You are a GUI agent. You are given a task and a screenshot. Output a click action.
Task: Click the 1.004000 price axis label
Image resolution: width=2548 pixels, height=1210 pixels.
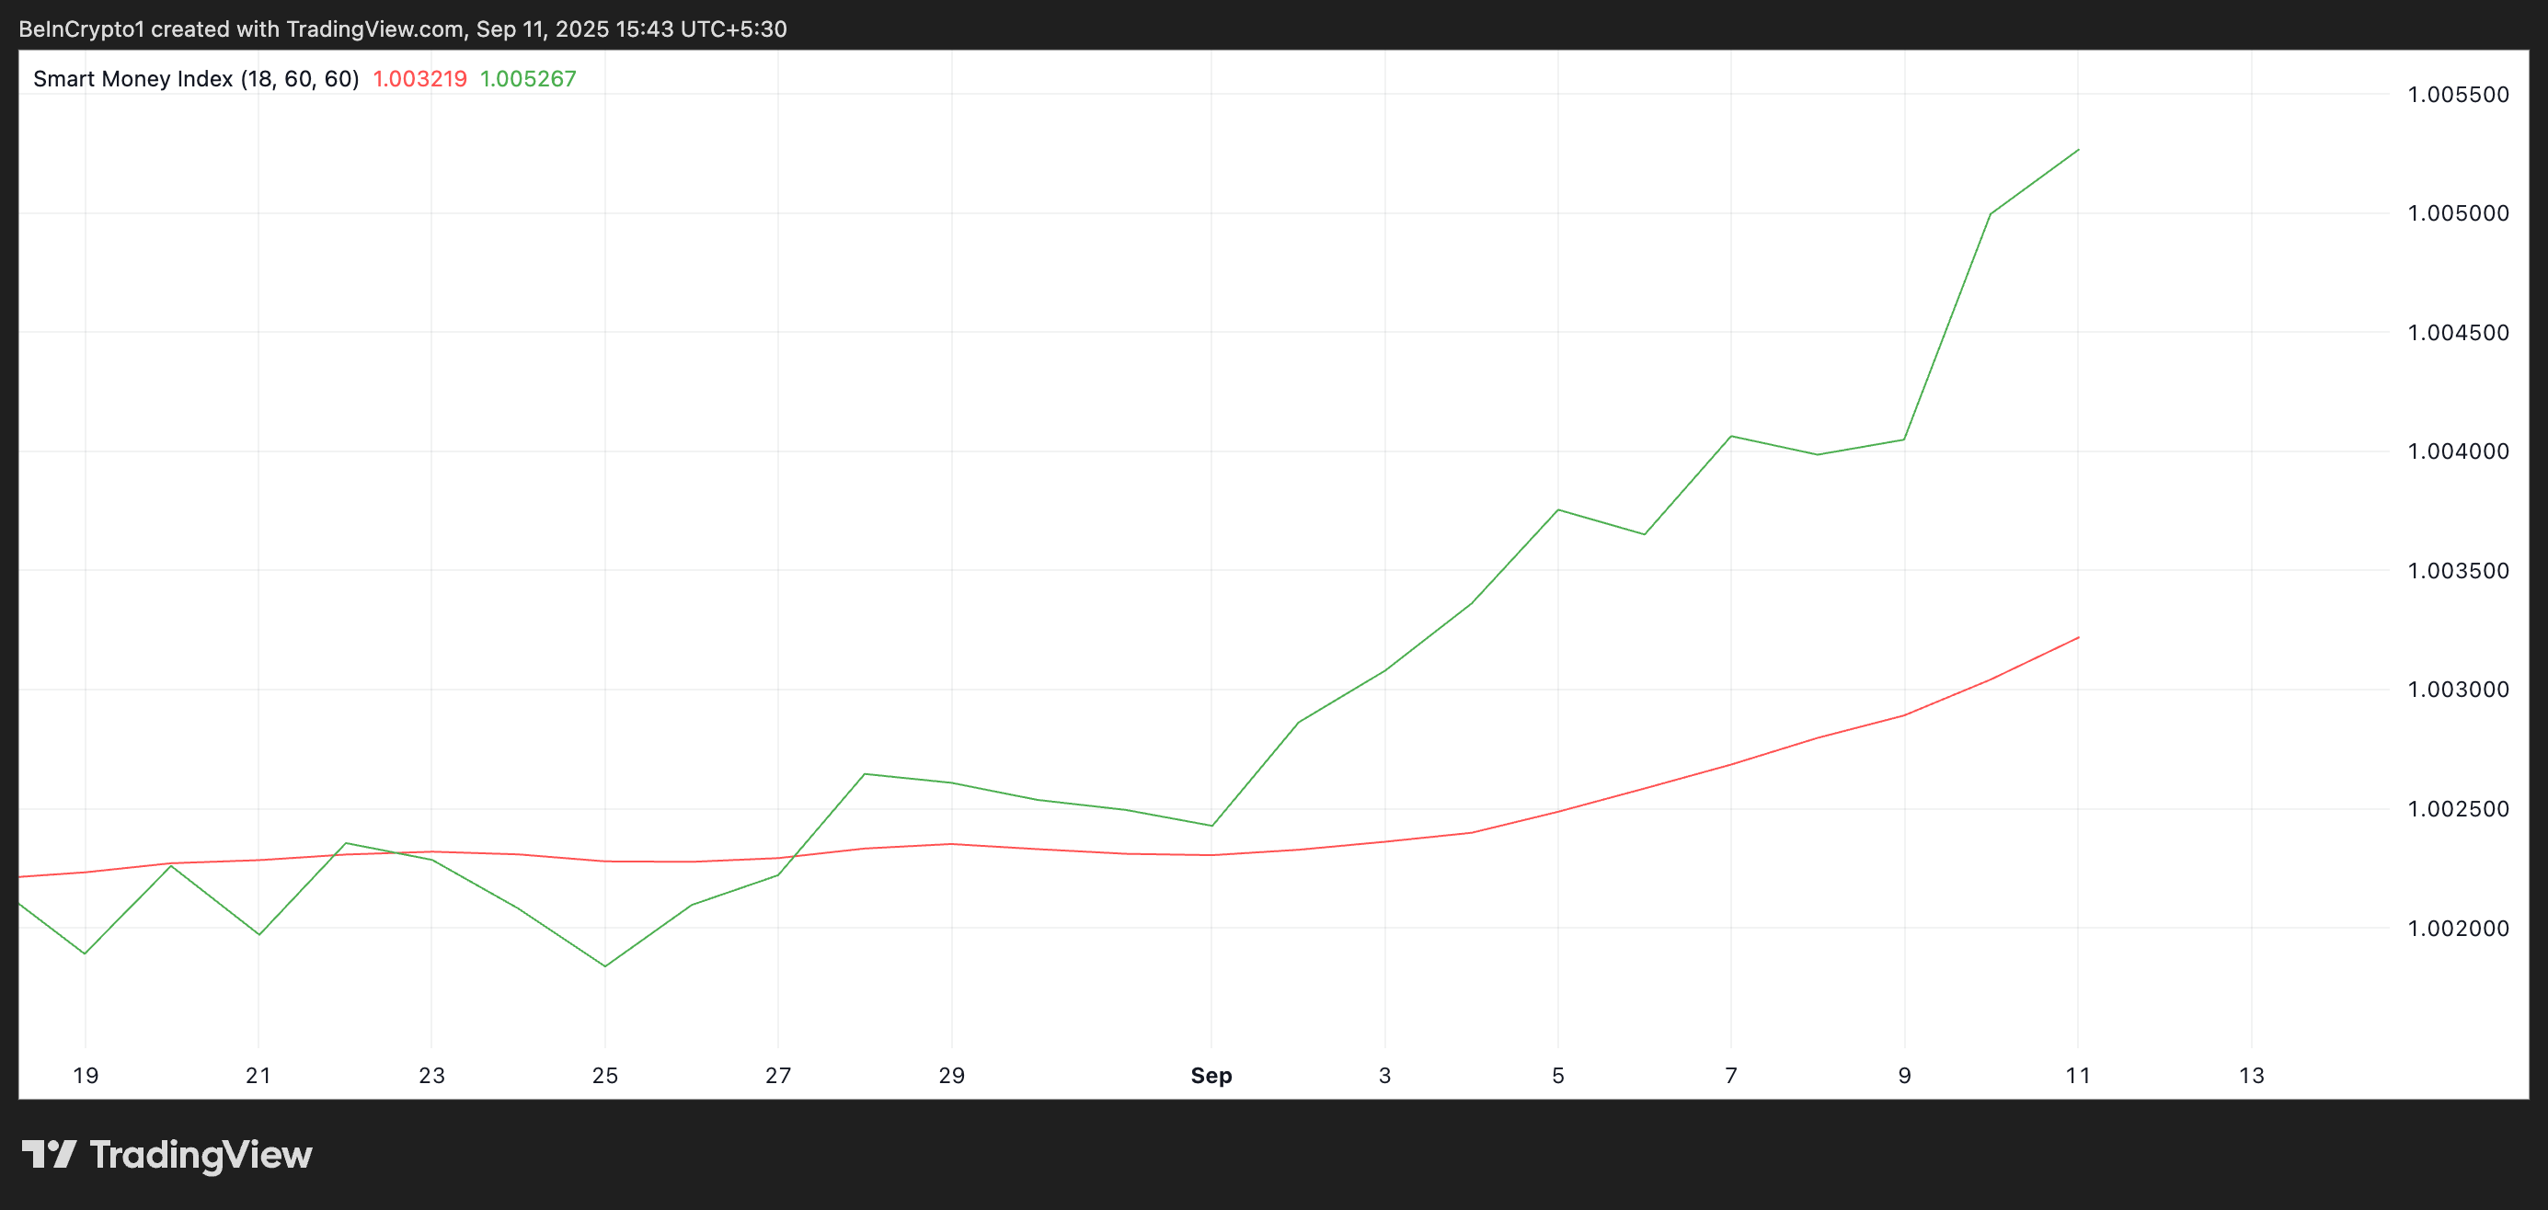point(2457,451)
